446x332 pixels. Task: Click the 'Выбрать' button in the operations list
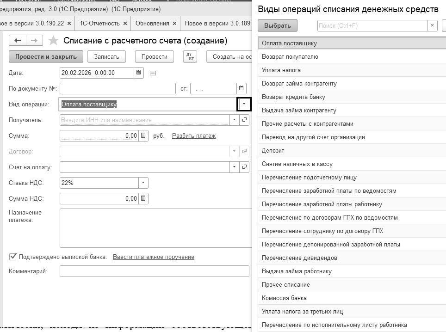(x=277, y=25)
